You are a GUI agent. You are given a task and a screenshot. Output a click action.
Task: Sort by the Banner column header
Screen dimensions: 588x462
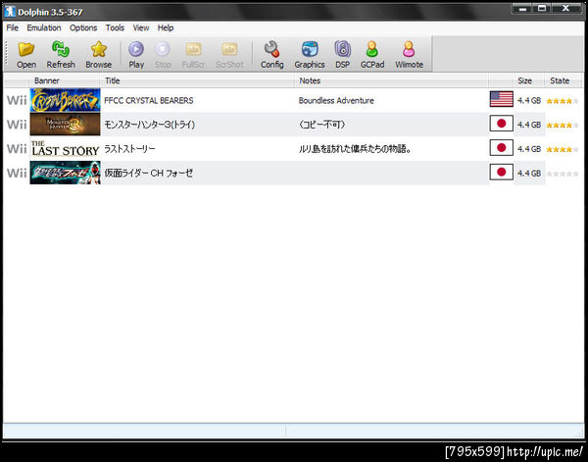click(x=65, y=80)
